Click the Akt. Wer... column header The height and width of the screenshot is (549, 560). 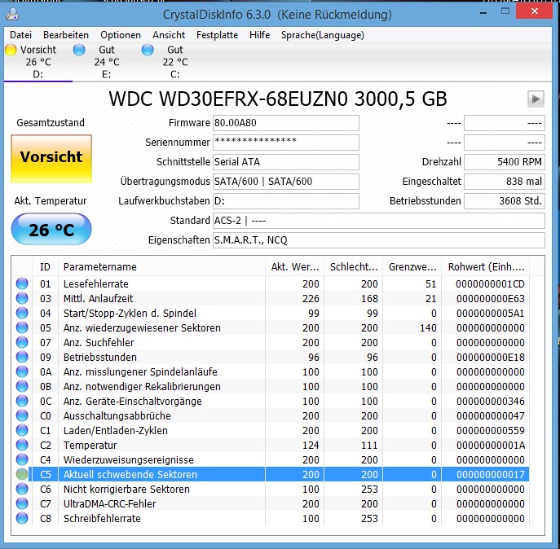294,266
